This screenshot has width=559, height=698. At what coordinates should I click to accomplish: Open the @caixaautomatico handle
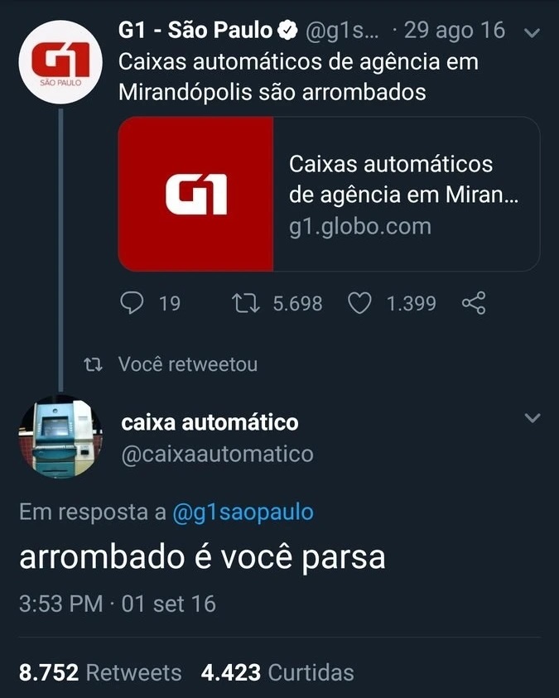(x=217, y=455)
